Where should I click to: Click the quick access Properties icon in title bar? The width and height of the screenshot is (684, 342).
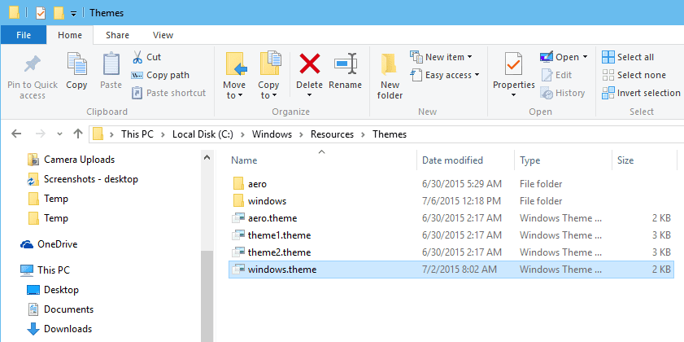(x=40, y=13)
